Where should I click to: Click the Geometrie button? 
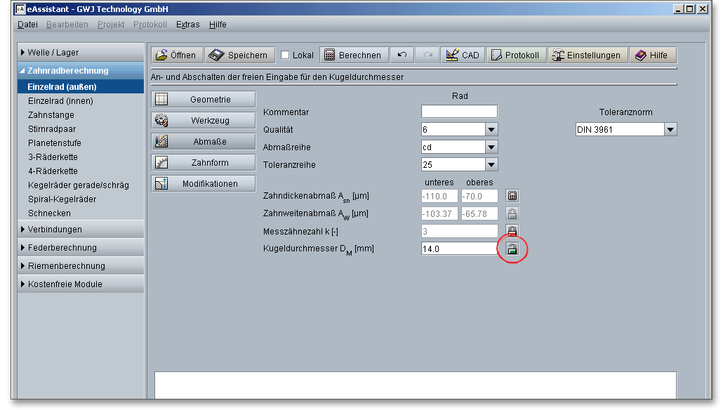tap(203, 100)
